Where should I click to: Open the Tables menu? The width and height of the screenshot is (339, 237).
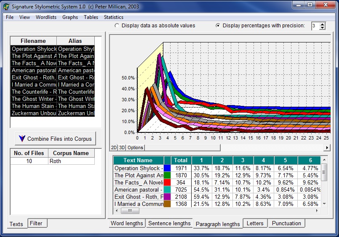91,17
